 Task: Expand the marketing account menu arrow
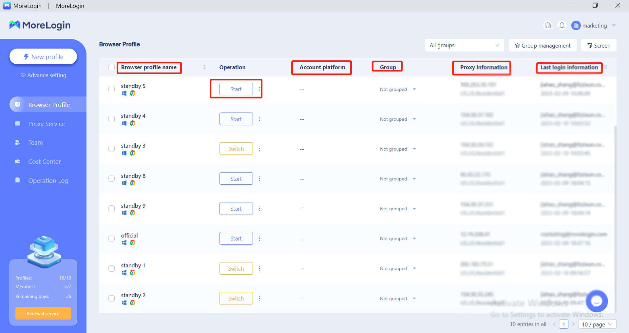pos(614,26)
